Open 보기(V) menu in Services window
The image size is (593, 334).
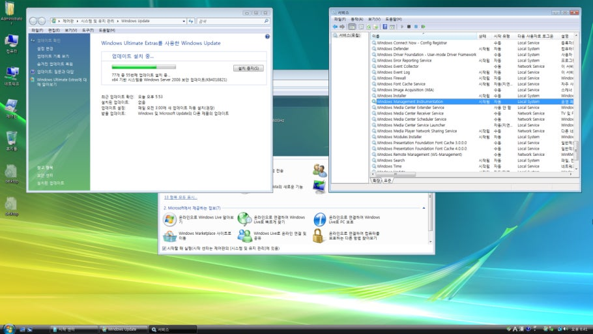(374, 19)
